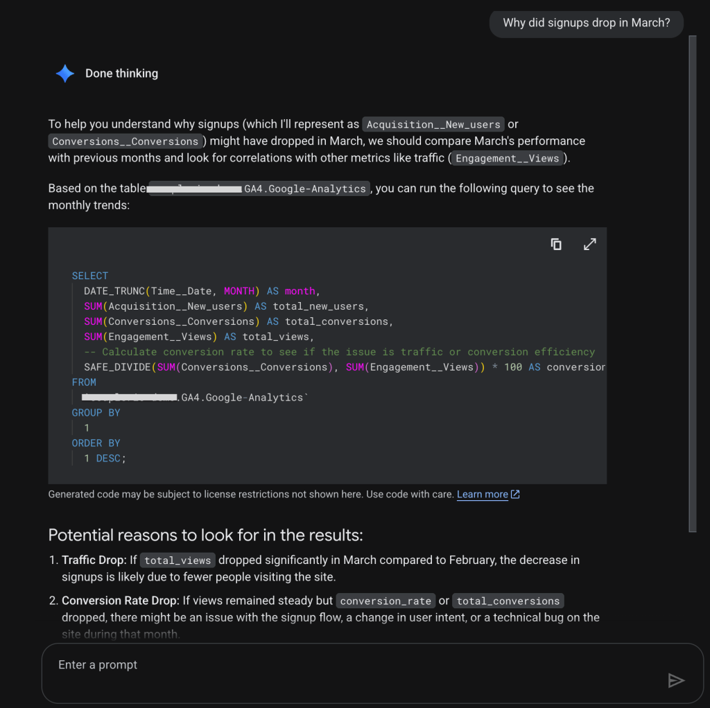Click the total_views alias line in query
710x708 pixels.
[x=199, y=337]
